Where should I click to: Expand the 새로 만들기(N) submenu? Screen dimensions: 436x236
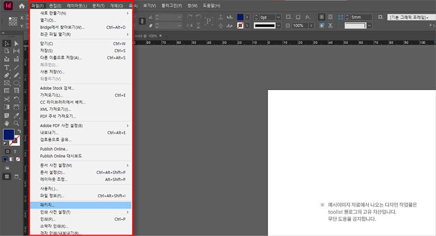coord(128,13)
